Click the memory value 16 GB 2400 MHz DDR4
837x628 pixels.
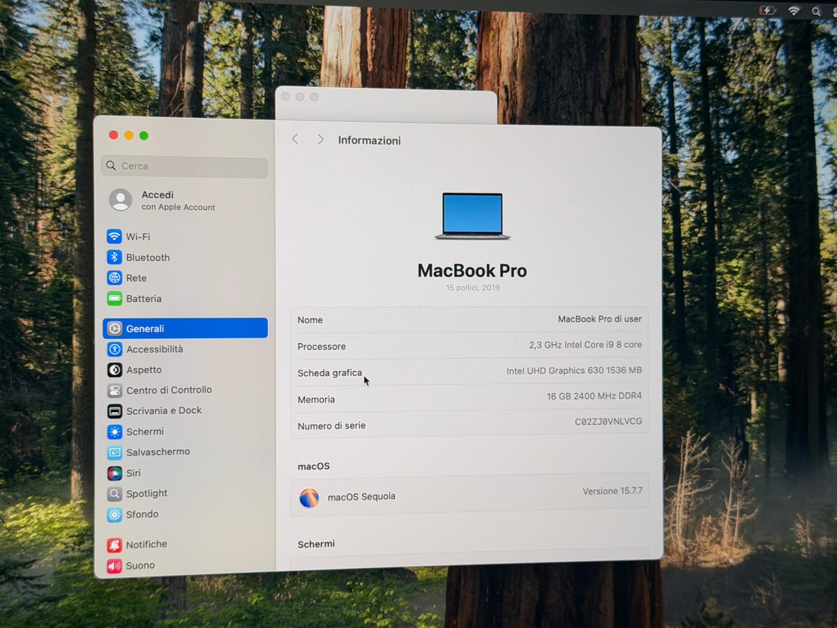point(594,396)
